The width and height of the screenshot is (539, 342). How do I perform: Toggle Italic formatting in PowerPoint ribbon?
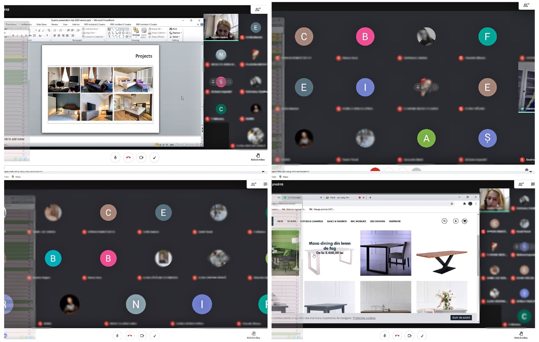[x=17, y=35]
